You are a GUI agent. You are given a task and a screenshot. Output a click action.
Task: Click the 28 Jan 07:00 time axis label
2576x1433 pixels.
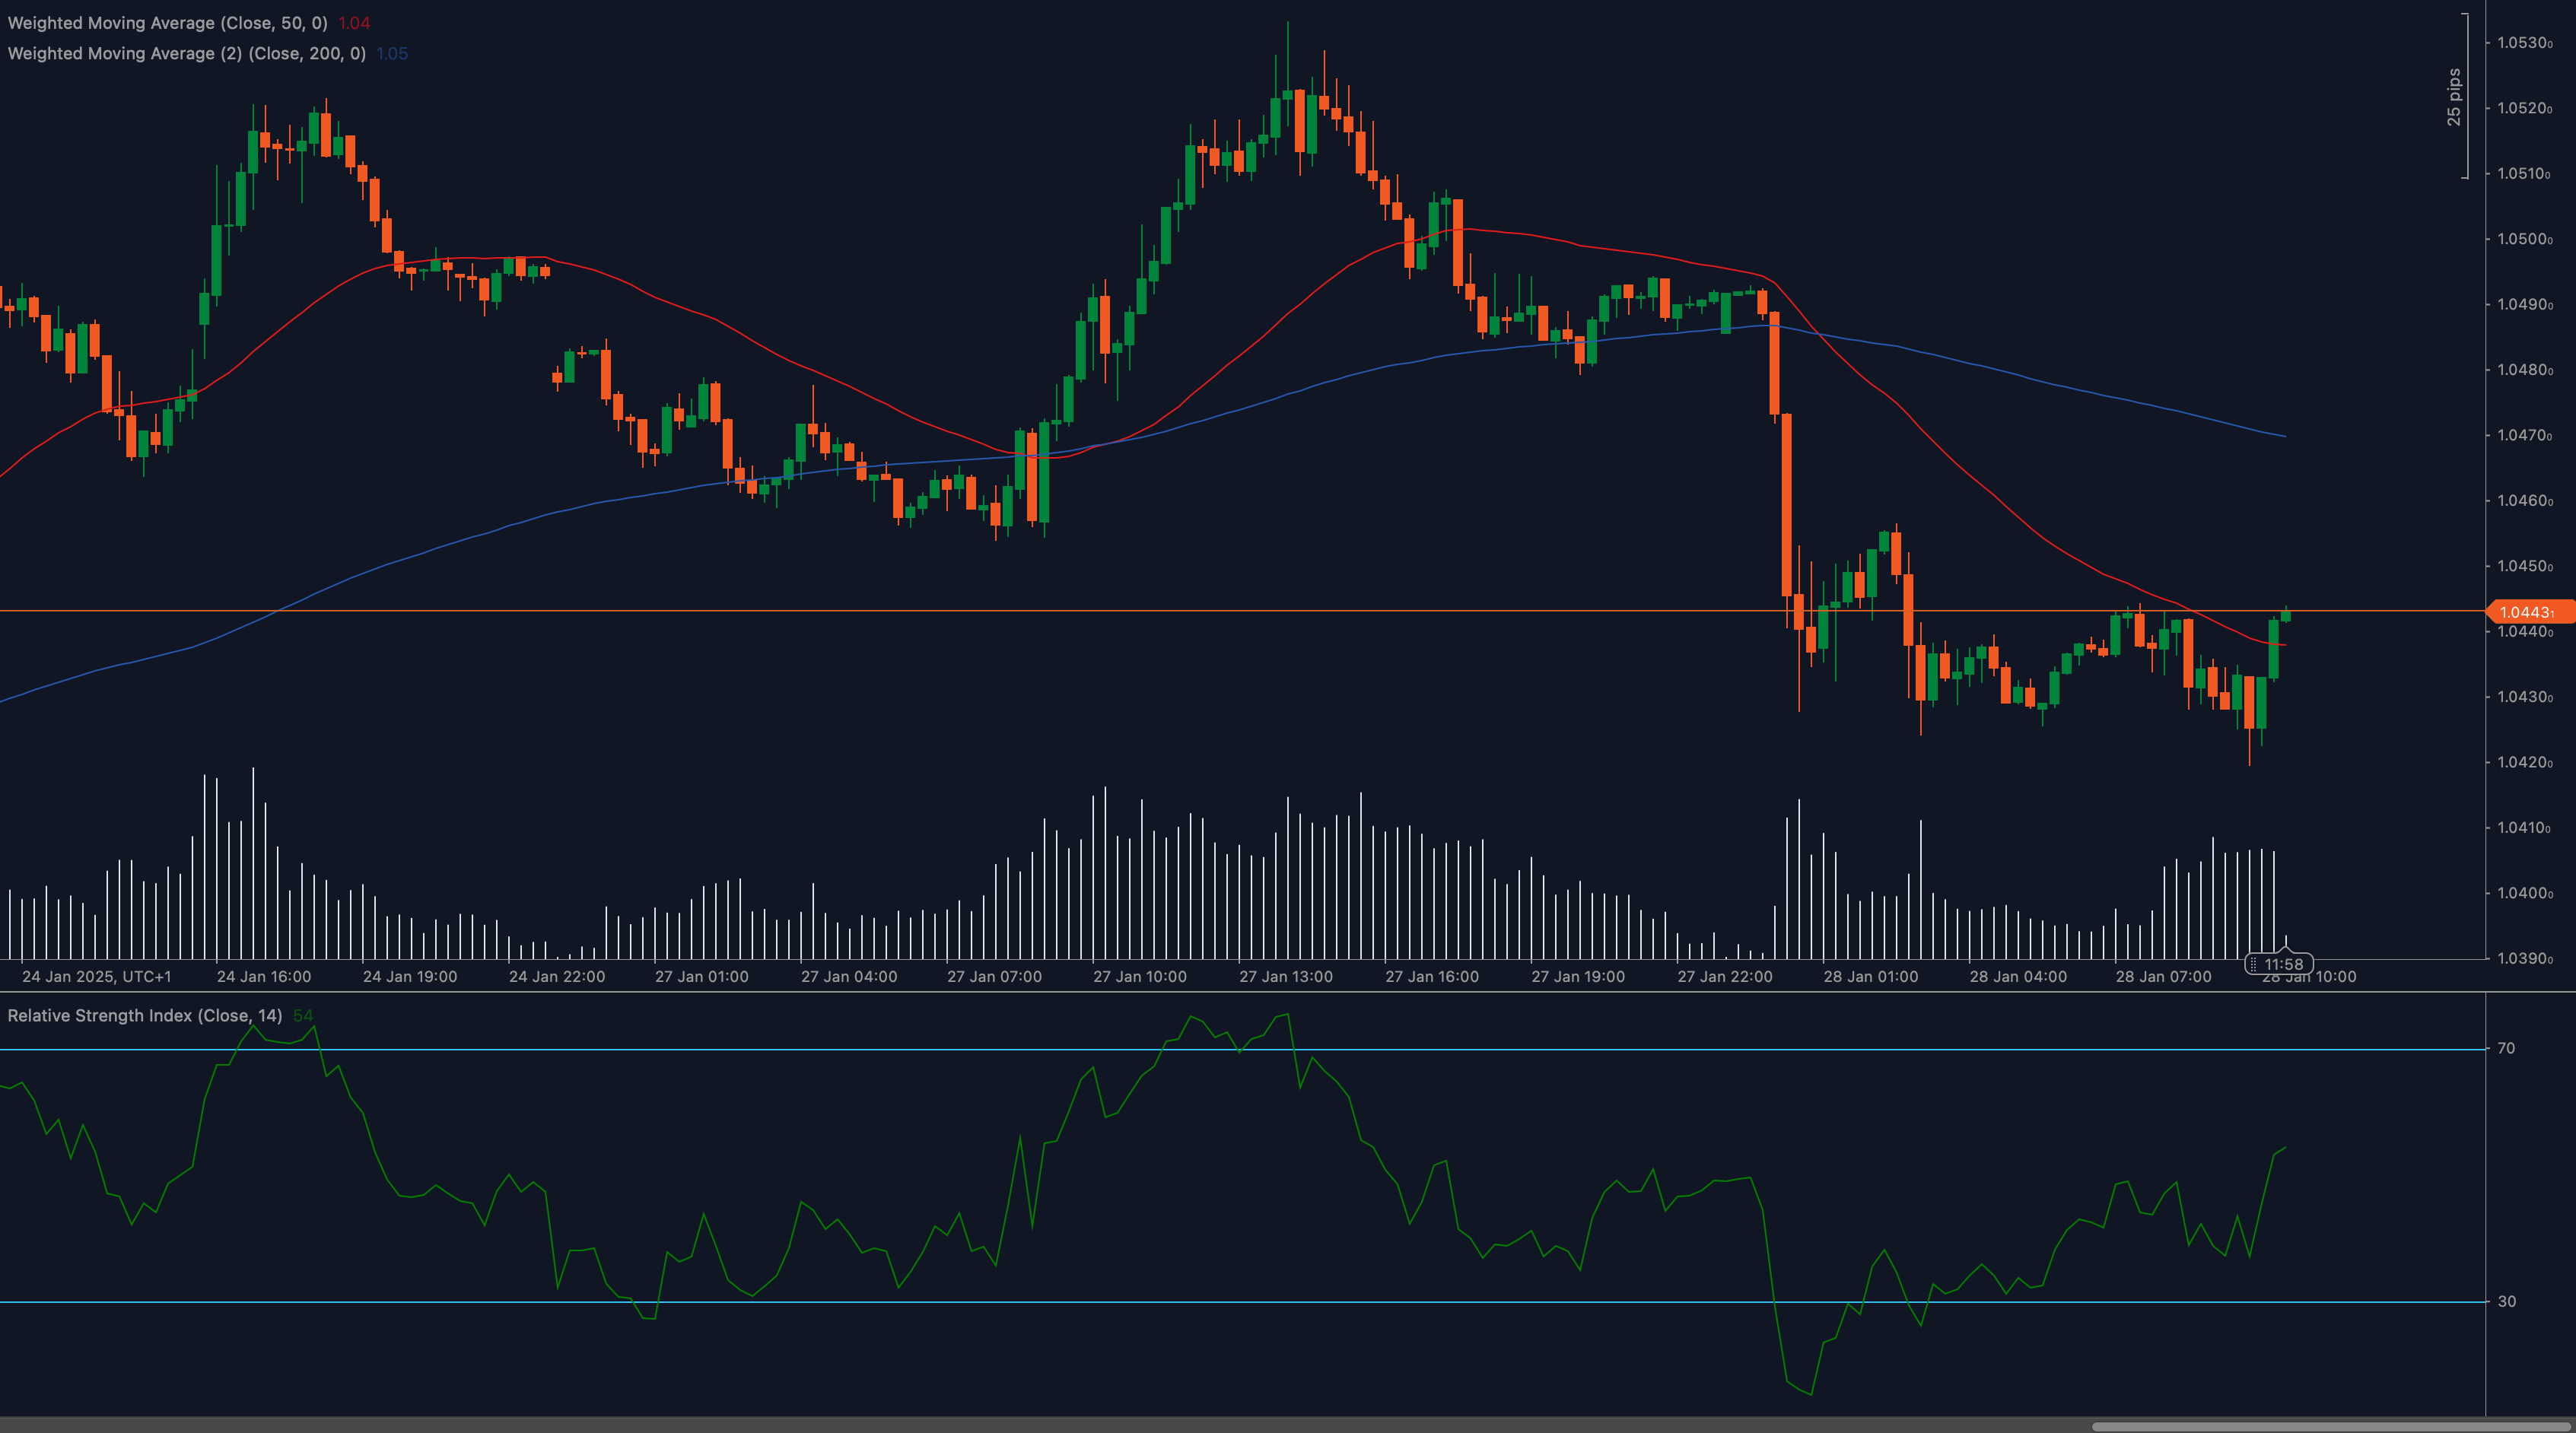pos(2164,976)
